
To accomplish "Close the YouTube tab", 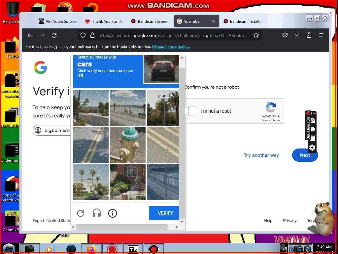I will [x=214, y=21].
